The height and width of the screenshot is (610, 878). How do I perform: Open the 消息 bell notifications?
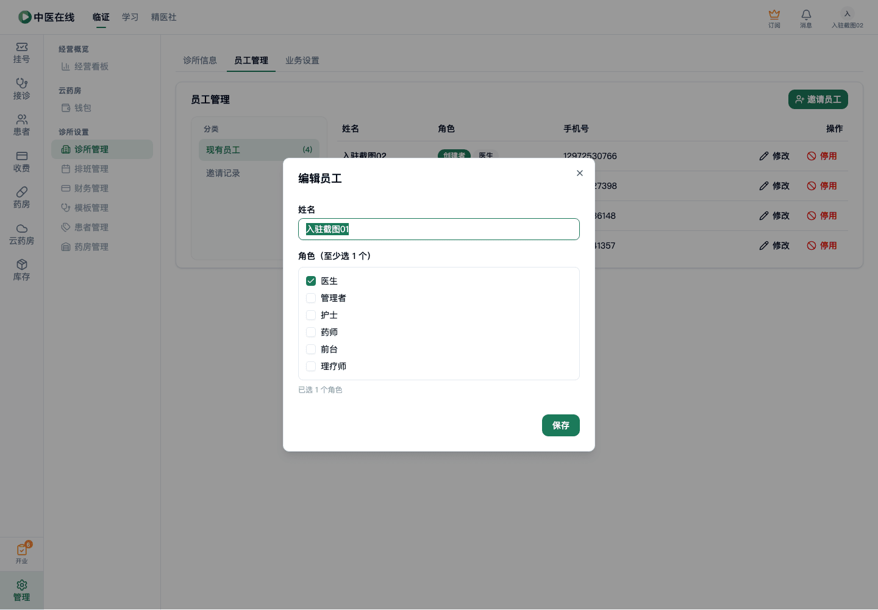coord(806,18)
